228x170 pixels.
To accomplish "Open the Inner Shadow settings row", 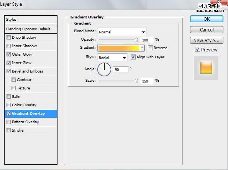I will click(31, 46).
